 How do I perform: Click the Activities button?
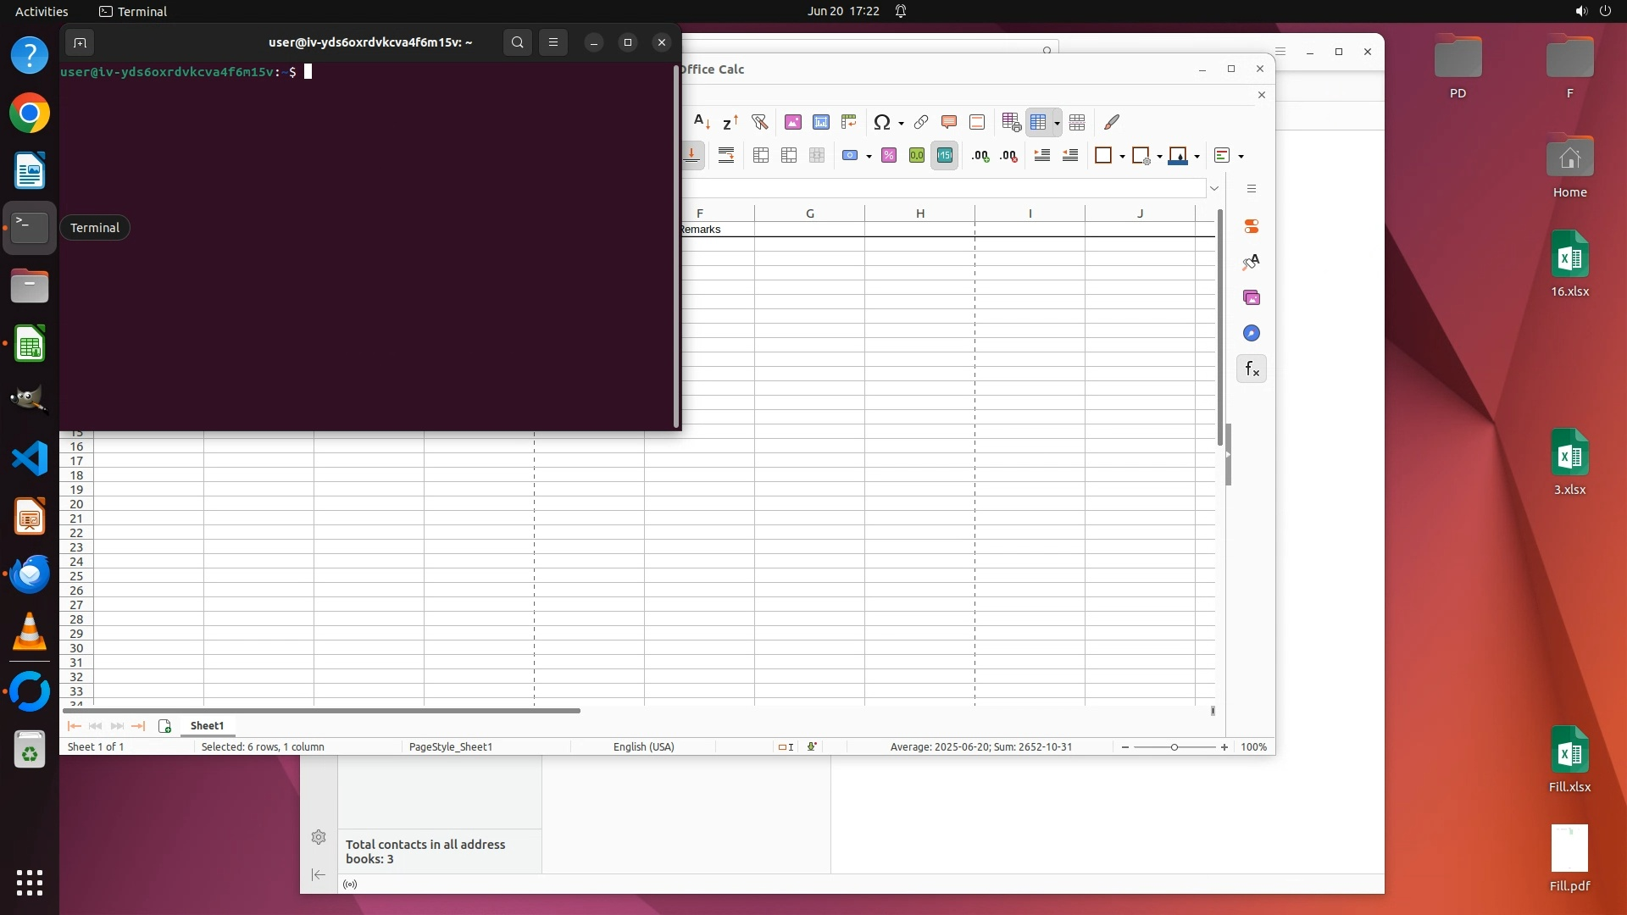(x=42, y=11)
